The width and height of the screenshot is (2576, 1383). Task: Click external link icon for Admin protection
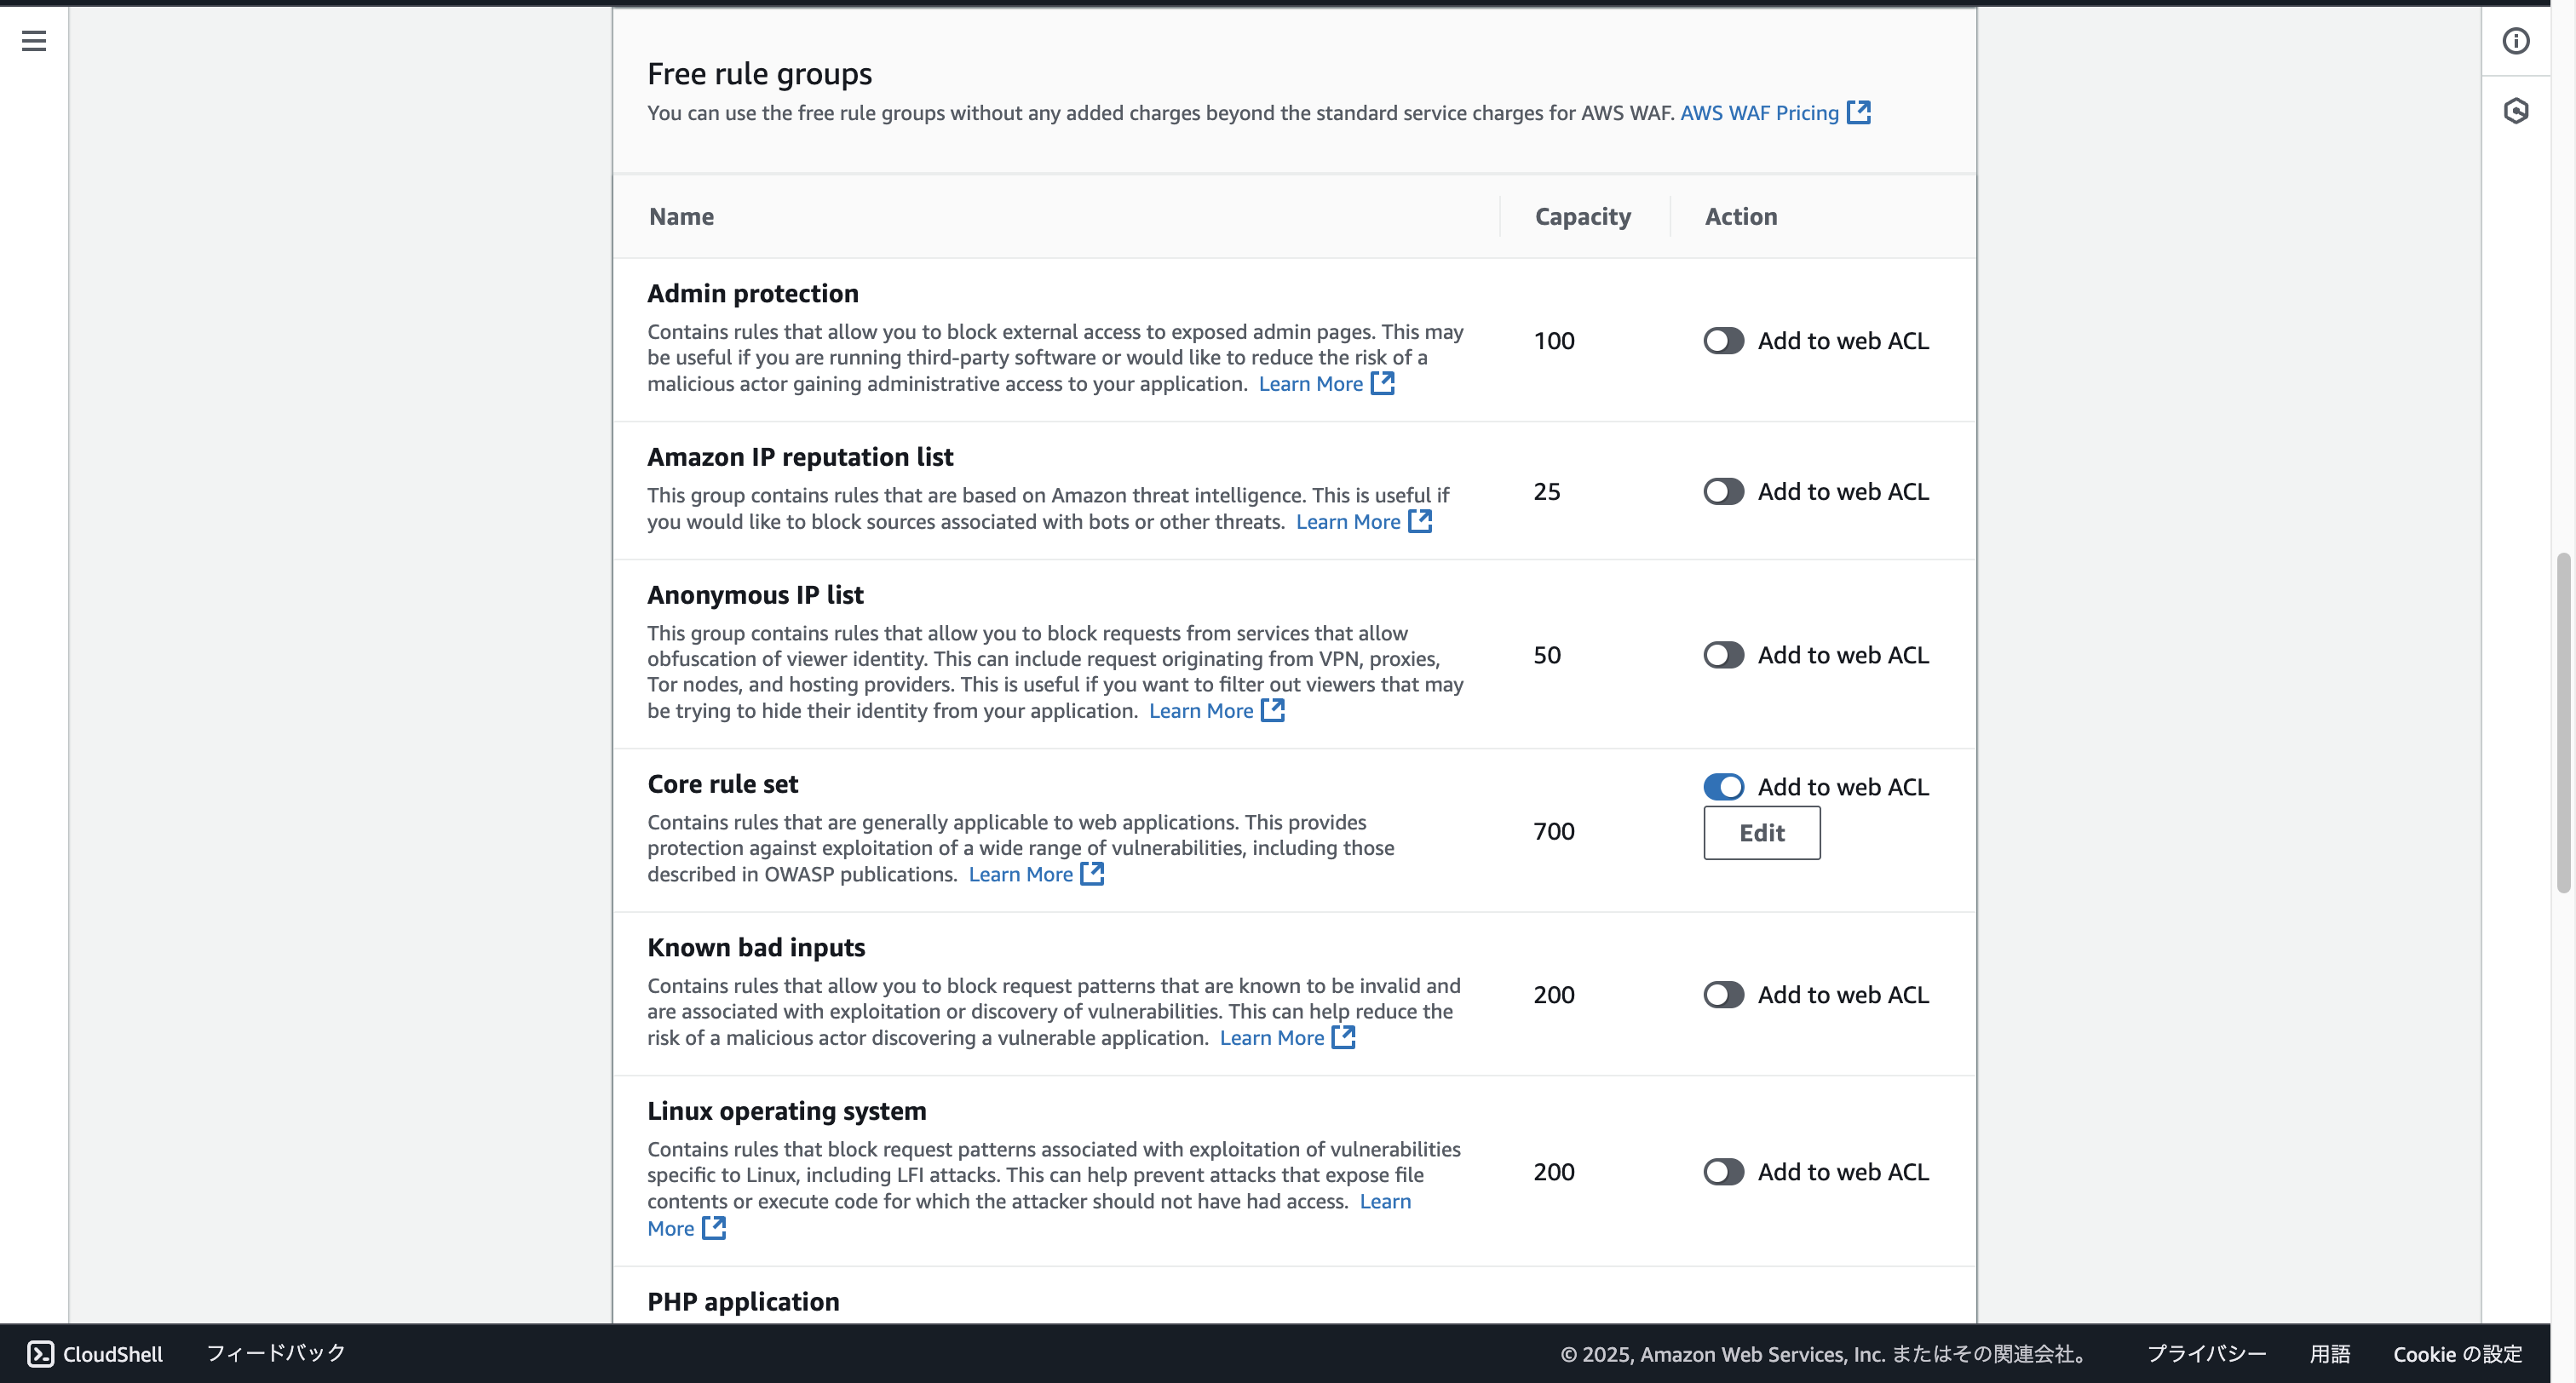[1383, 383]
